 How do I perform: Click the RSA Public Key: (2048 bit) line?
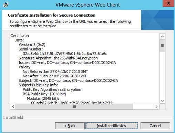[x=44, y=94]
